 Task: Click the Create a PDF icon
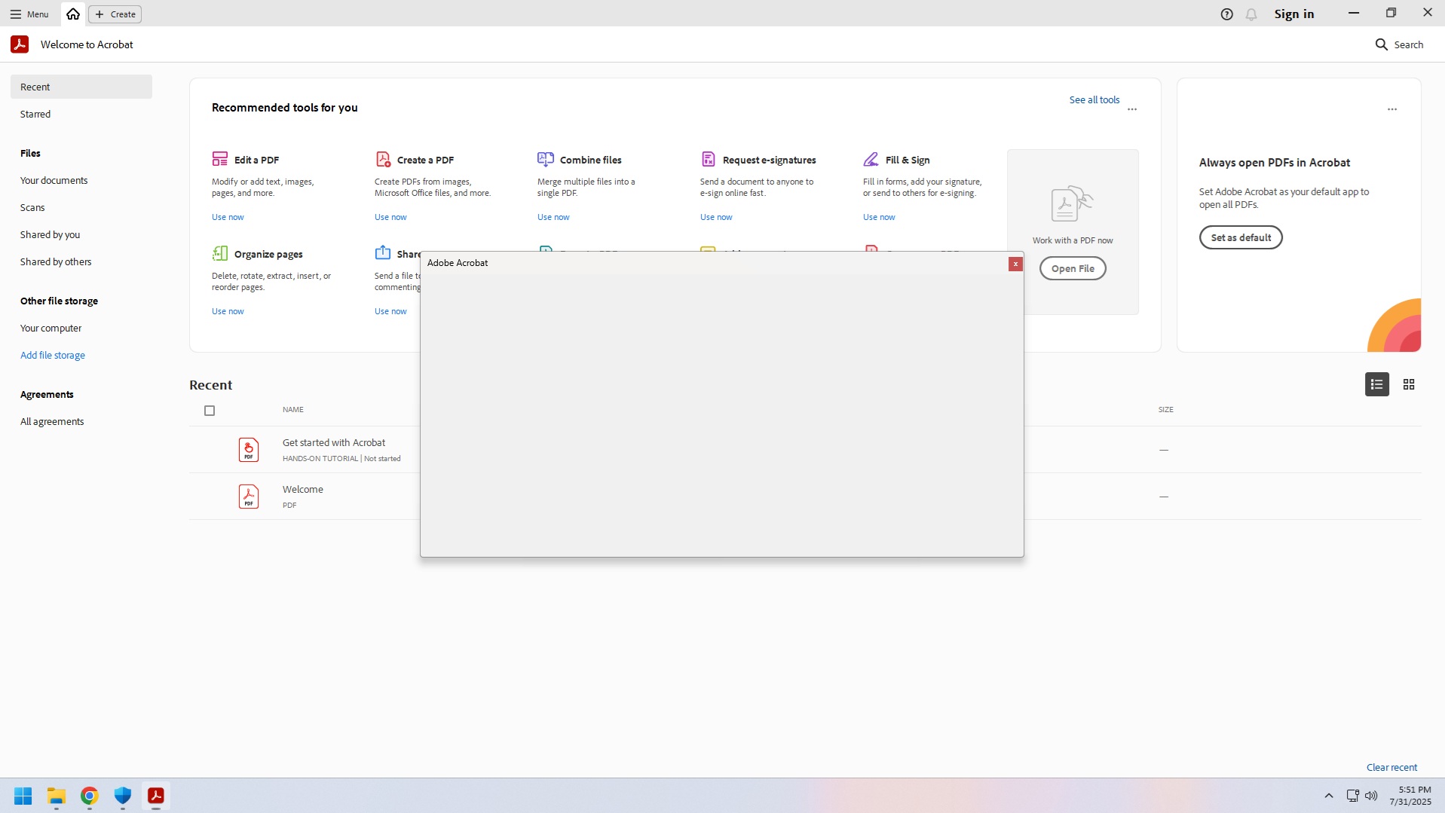tap(383, 159)
